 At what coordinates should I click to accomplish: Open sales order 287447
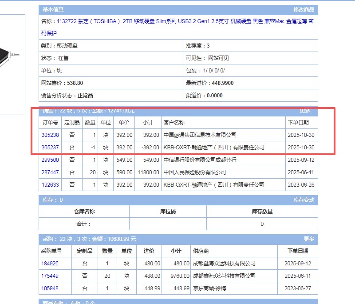pos(50,172)
